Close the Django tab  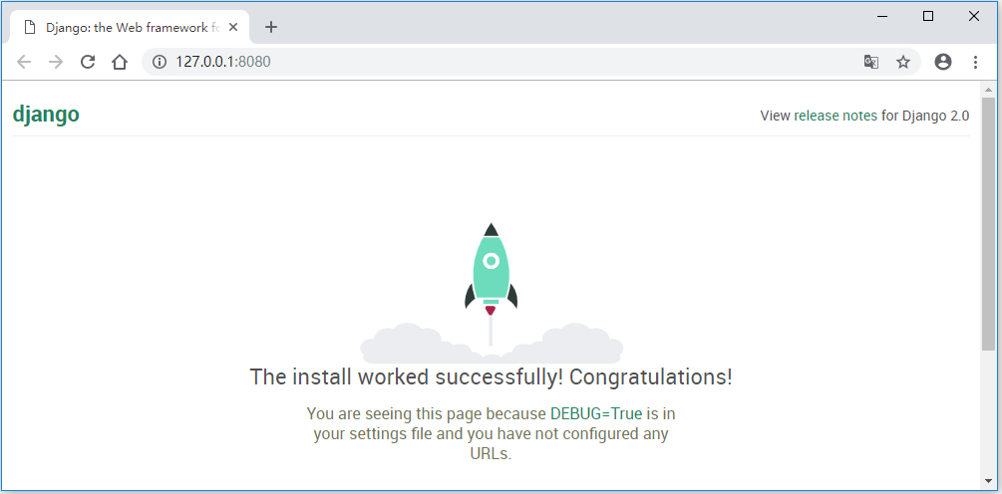point(233,28)
